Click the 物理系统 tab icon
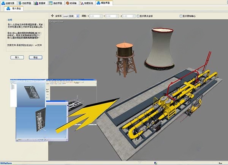228x165 pixels. [x=82, y=3]
